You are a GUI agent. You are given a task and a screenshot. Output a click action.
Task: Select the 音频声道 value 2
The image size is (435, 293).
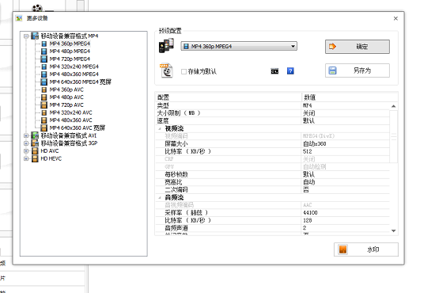304,228
